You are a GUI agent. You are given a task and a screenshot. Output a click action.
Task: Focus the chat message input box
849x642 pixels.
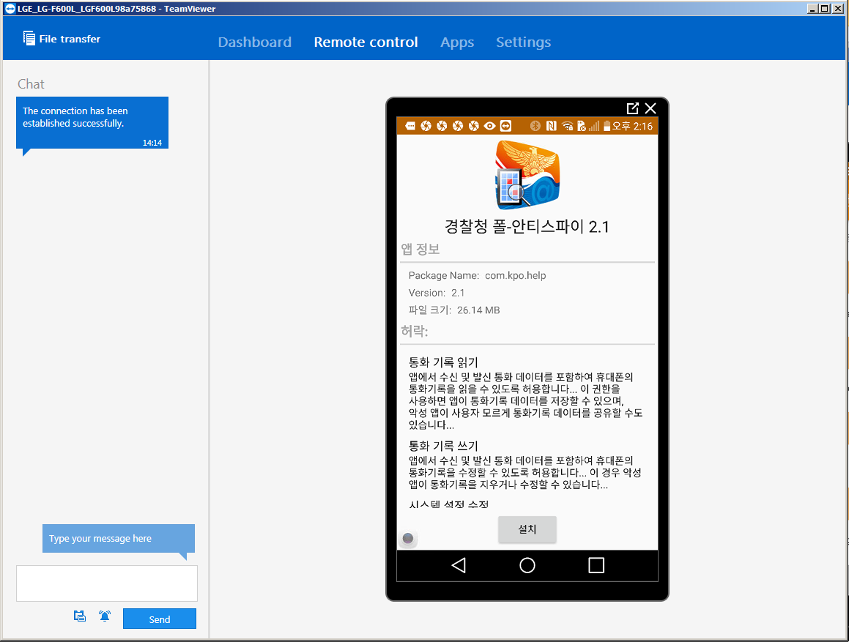click(x=107, y=583)
